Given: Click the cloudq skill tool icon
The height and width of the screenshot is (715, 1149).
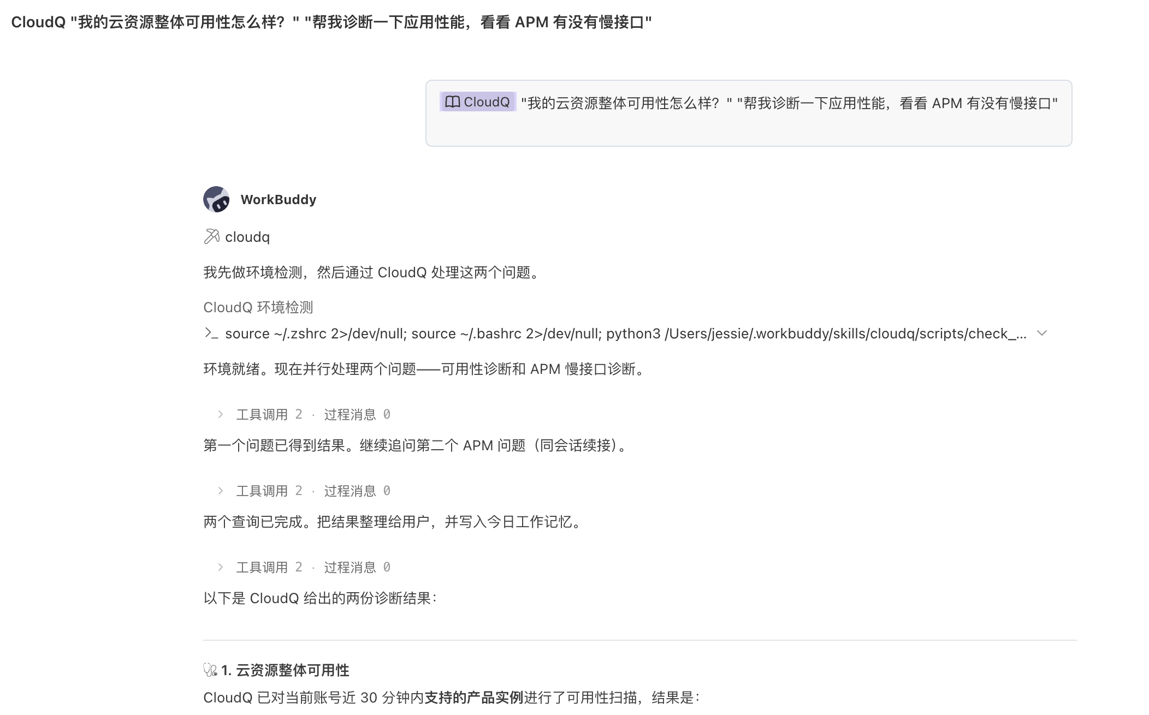Looking at the screenshot, I should coord(211,237).
